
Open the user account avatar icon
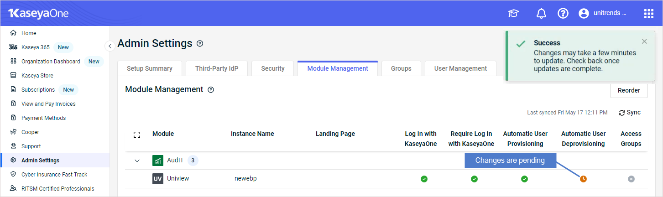pyautogui.click(x=584, y=14)
